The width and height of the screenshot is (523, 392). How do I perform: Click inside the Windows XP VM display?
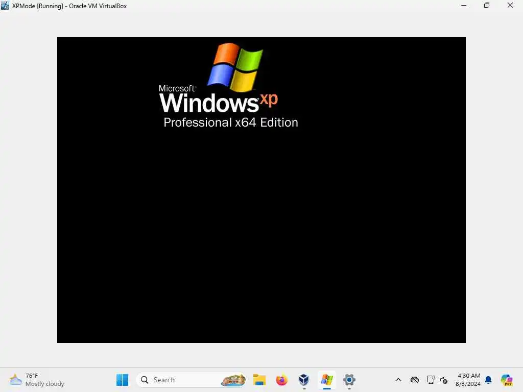[x=261, y=190]
